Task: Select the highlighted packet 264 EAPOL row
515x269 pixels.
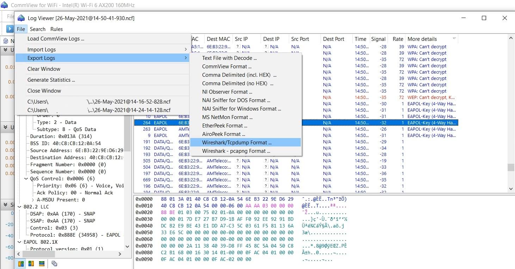Action: coord(296,123)
